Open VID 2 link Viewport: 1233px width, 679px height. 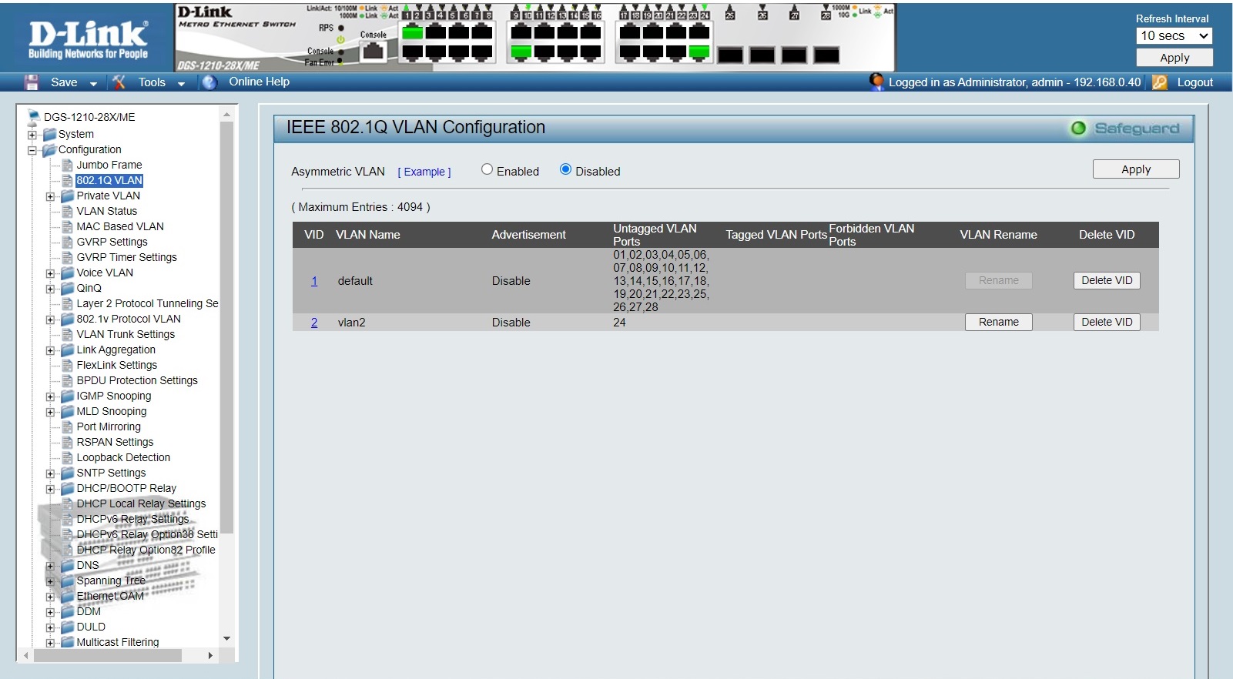(x=314, y=323)
